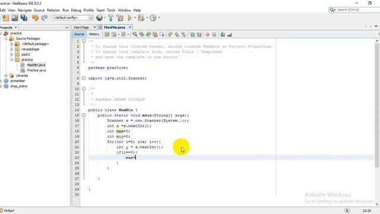This screenshot has height=214, width=380.
Task: Open the Tools menu
Action: pyautogui.click(x=111, y=10)
